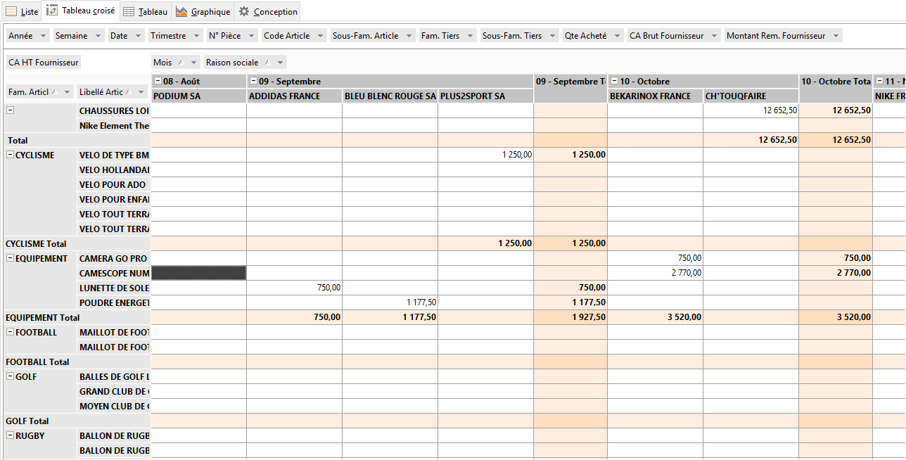Toggle sort arrow on Raison sociale field
The height and width of the screenshot is (460, 906).
click(x=268, y=63)
